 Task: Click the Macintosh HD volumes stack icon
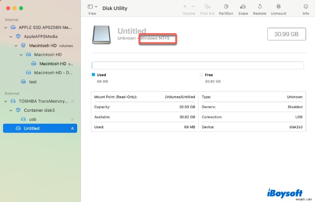[x=23, y=45]
